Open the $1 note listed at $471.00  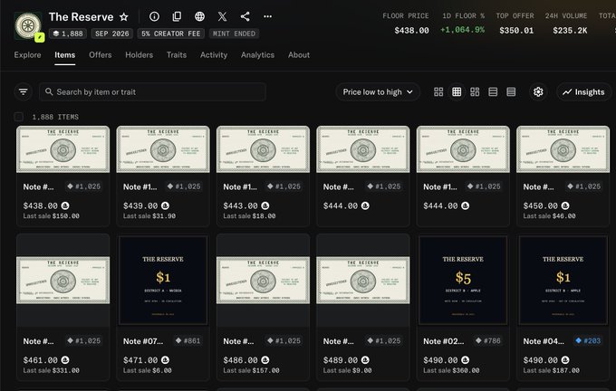163,307
